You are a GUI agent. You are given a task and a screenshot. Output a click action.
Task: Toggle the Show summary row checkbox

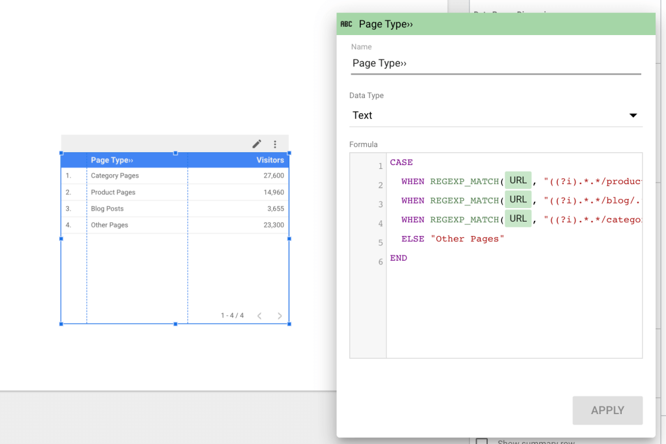(x=482, y=441)
